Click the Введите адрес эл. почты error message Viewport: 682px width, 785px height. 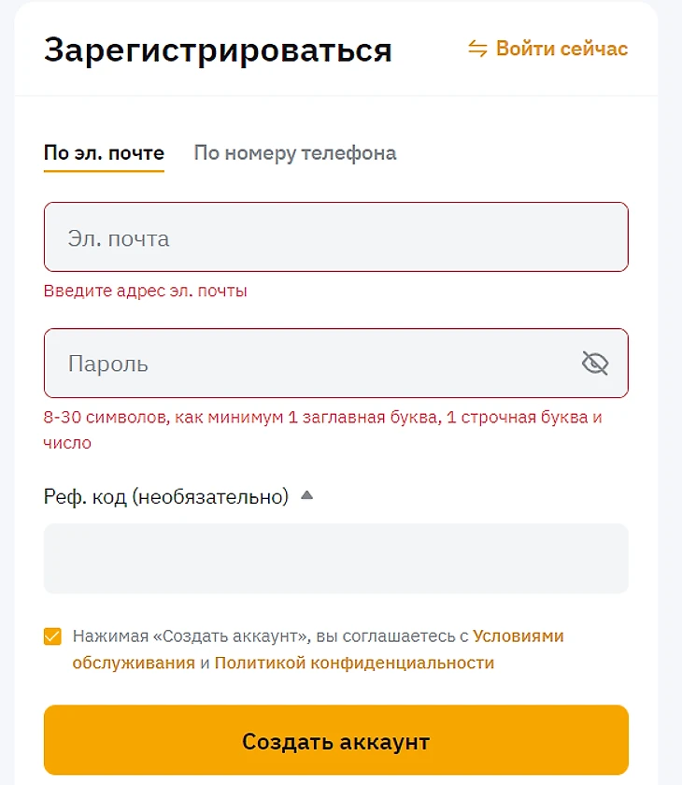pos(146,291)
